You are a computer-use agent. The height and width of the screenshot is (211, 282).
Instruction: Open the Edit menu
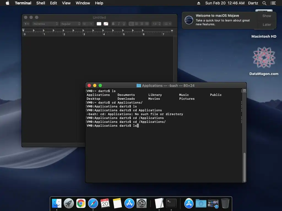point(53,3)
